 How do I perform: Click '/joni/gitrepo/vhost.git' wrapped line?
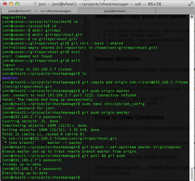[27, 86]
